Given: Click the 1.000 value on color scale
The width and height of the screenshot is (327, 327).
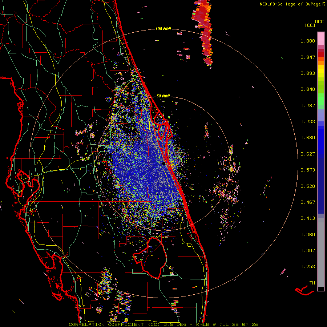Looking at the screenshot, I should click(x=308, y=41).
